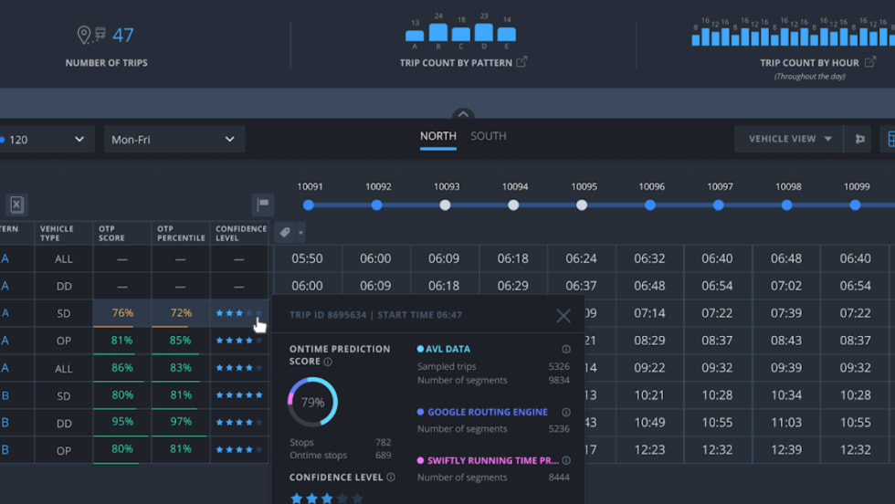This screenshot has width=895, height=504.
Task: Click the info icon next to AVL Data
Action: click(566, 350)
